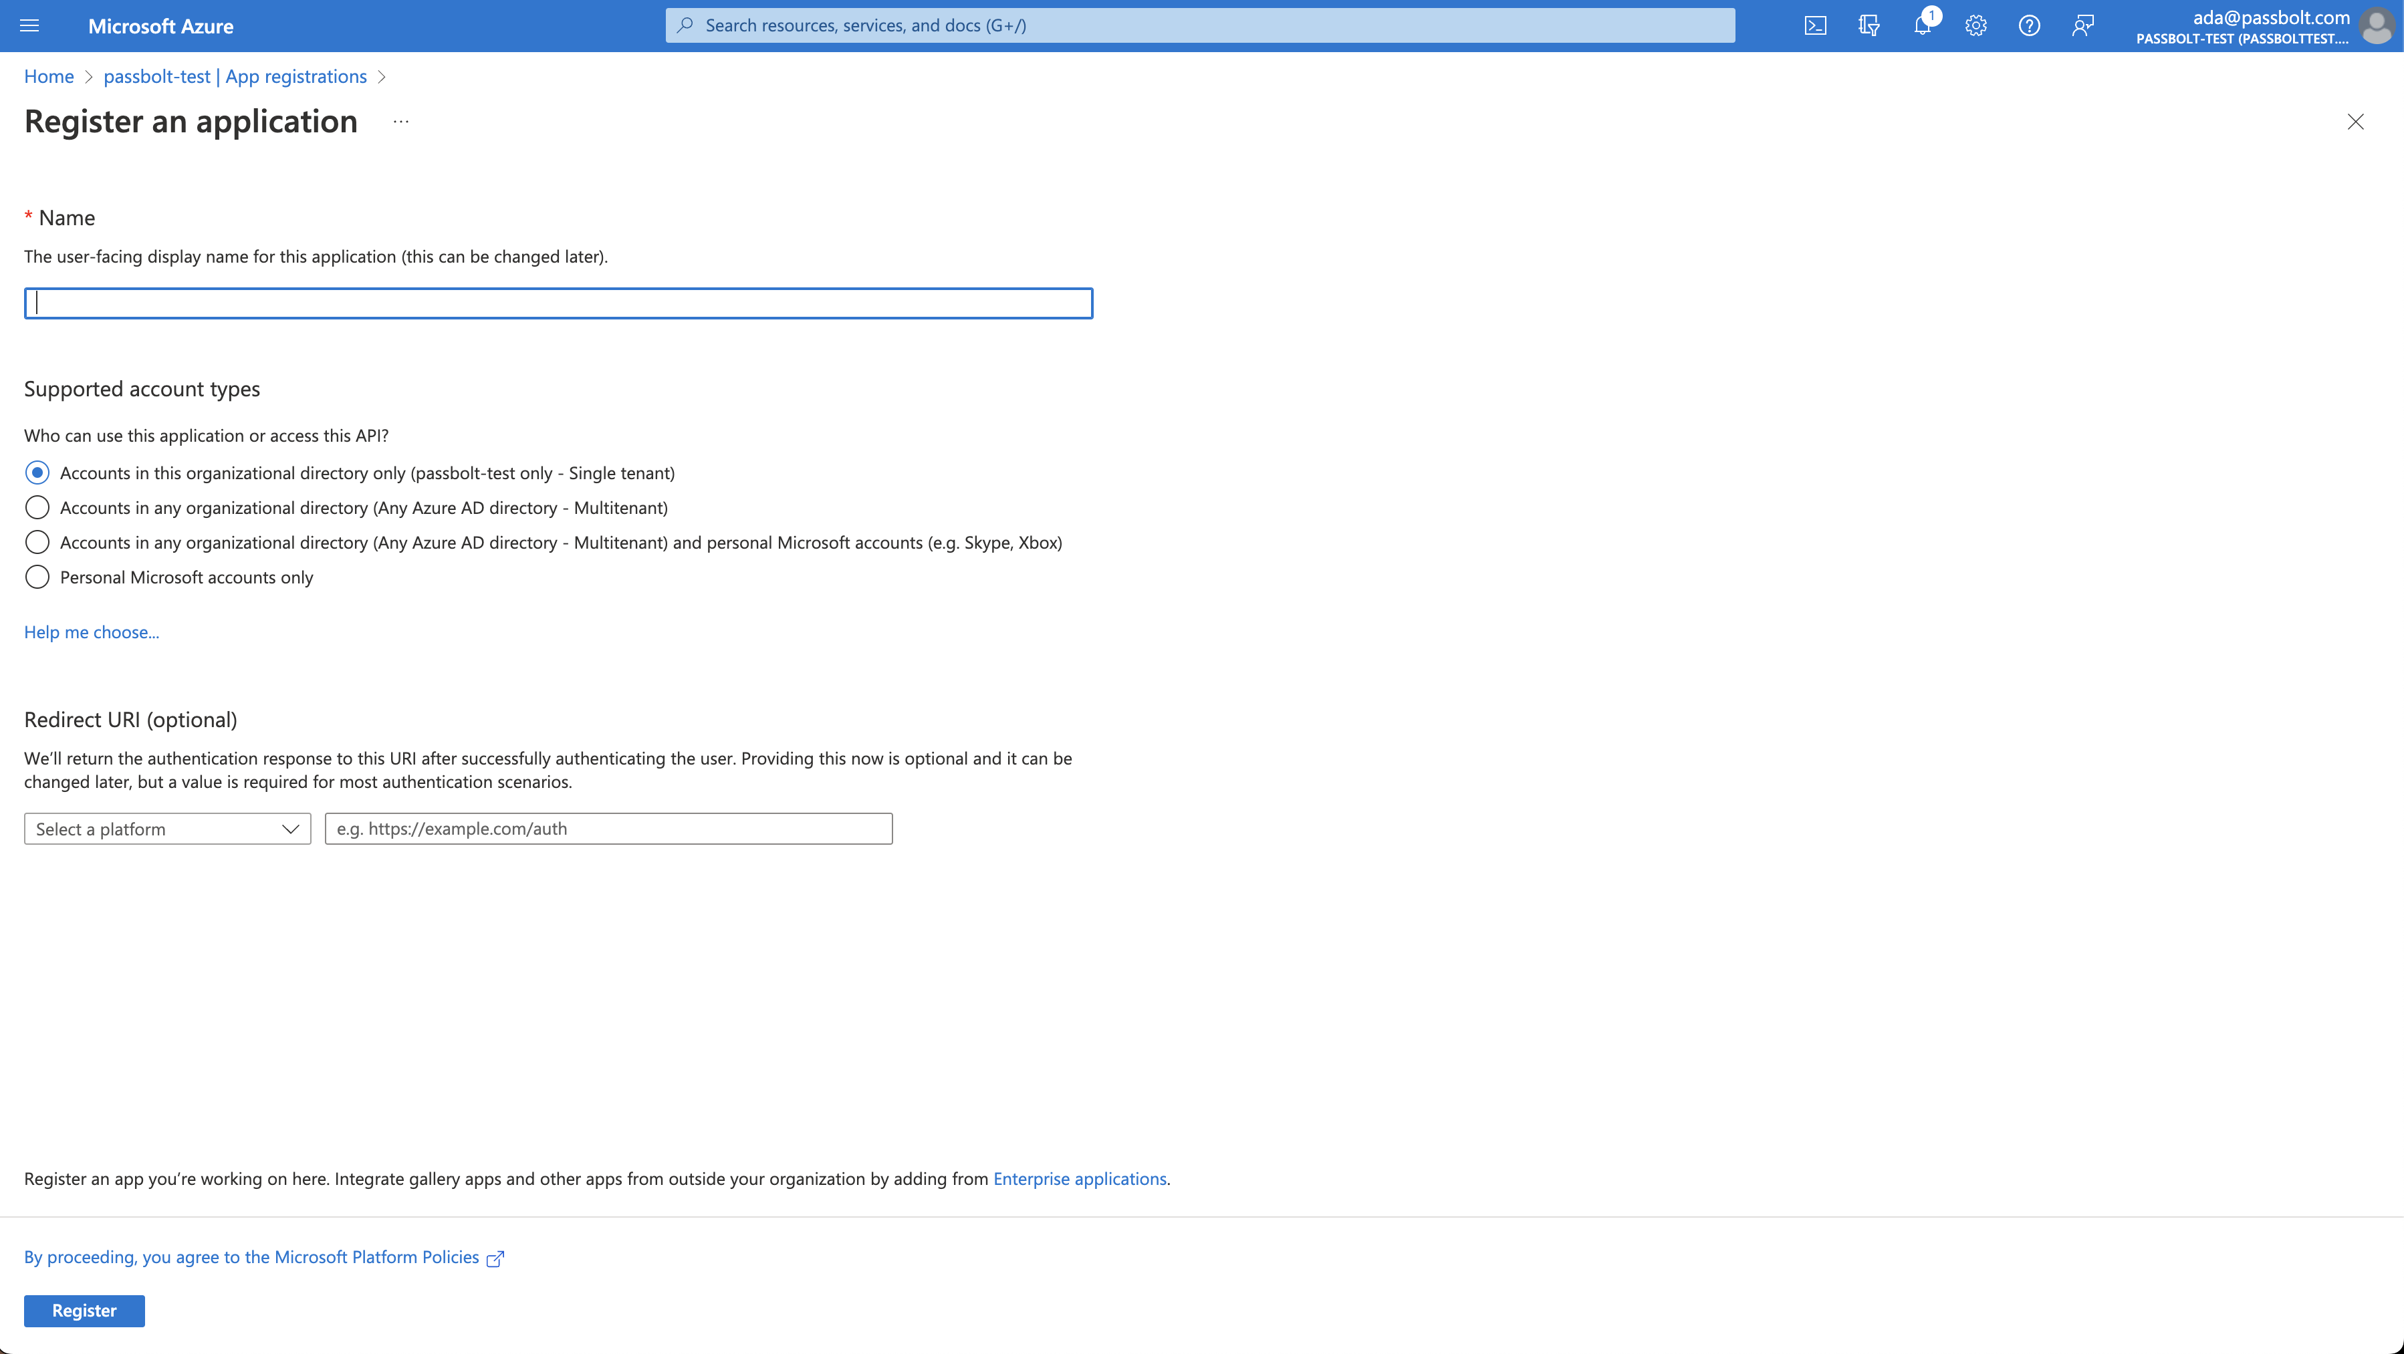This screenshot has width=2404, height=1354.
Task: Open the Enterprise applications link
Action: point(1078,1179)
